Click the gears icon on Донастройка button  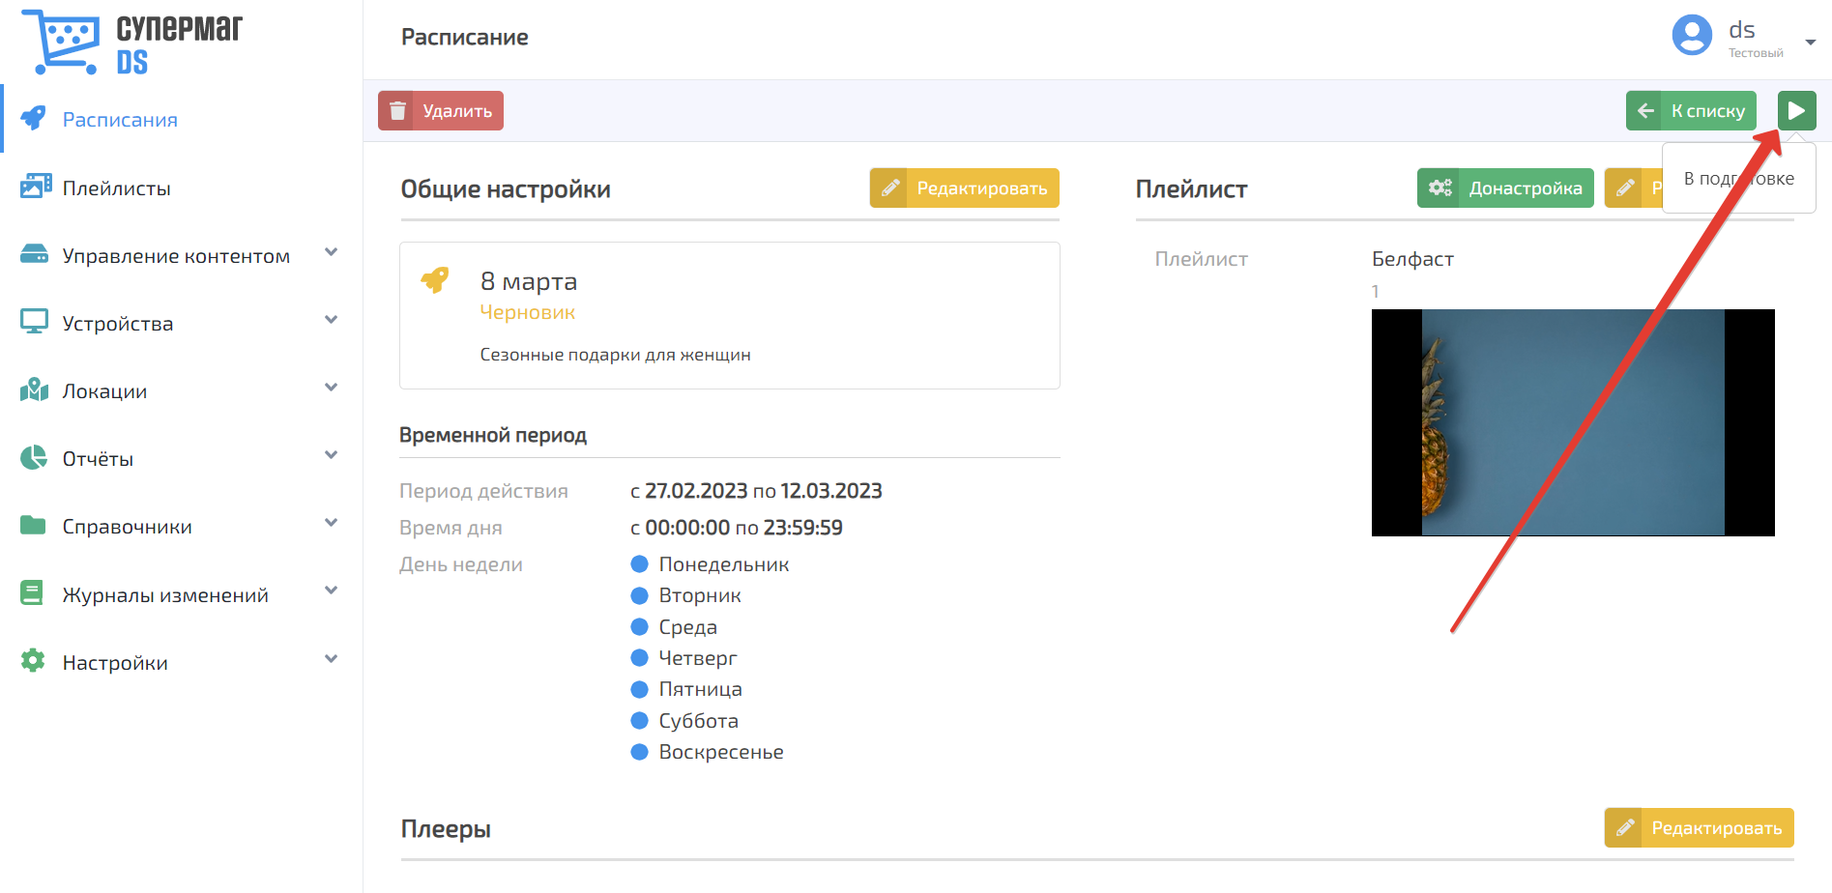1440,187
